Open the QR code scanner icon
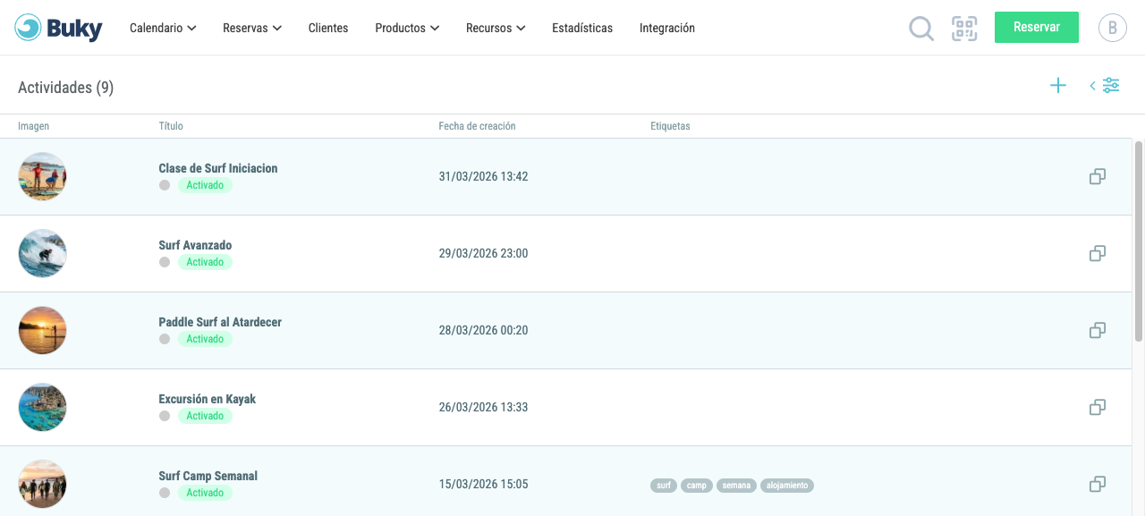 point(964,29)
